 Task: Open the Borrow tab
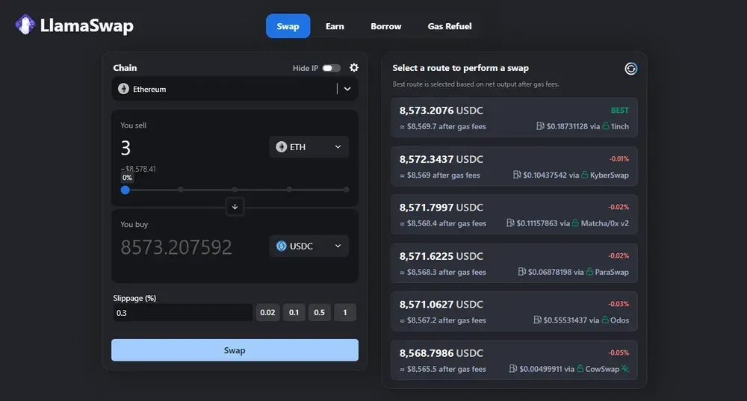coord(386,26)
